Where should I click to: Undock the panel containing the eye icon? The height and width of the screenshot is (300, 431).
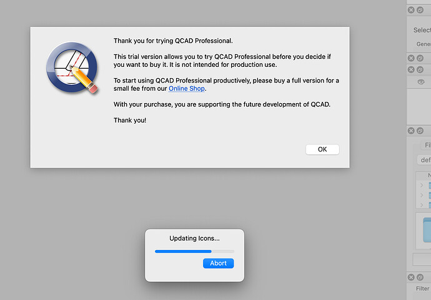[420, 69]
